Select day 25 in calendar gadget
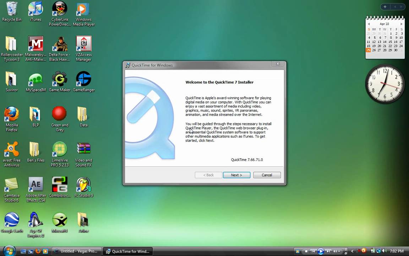Screen dimensions: 409x256 pyautogui.click(x=368, y=50)
